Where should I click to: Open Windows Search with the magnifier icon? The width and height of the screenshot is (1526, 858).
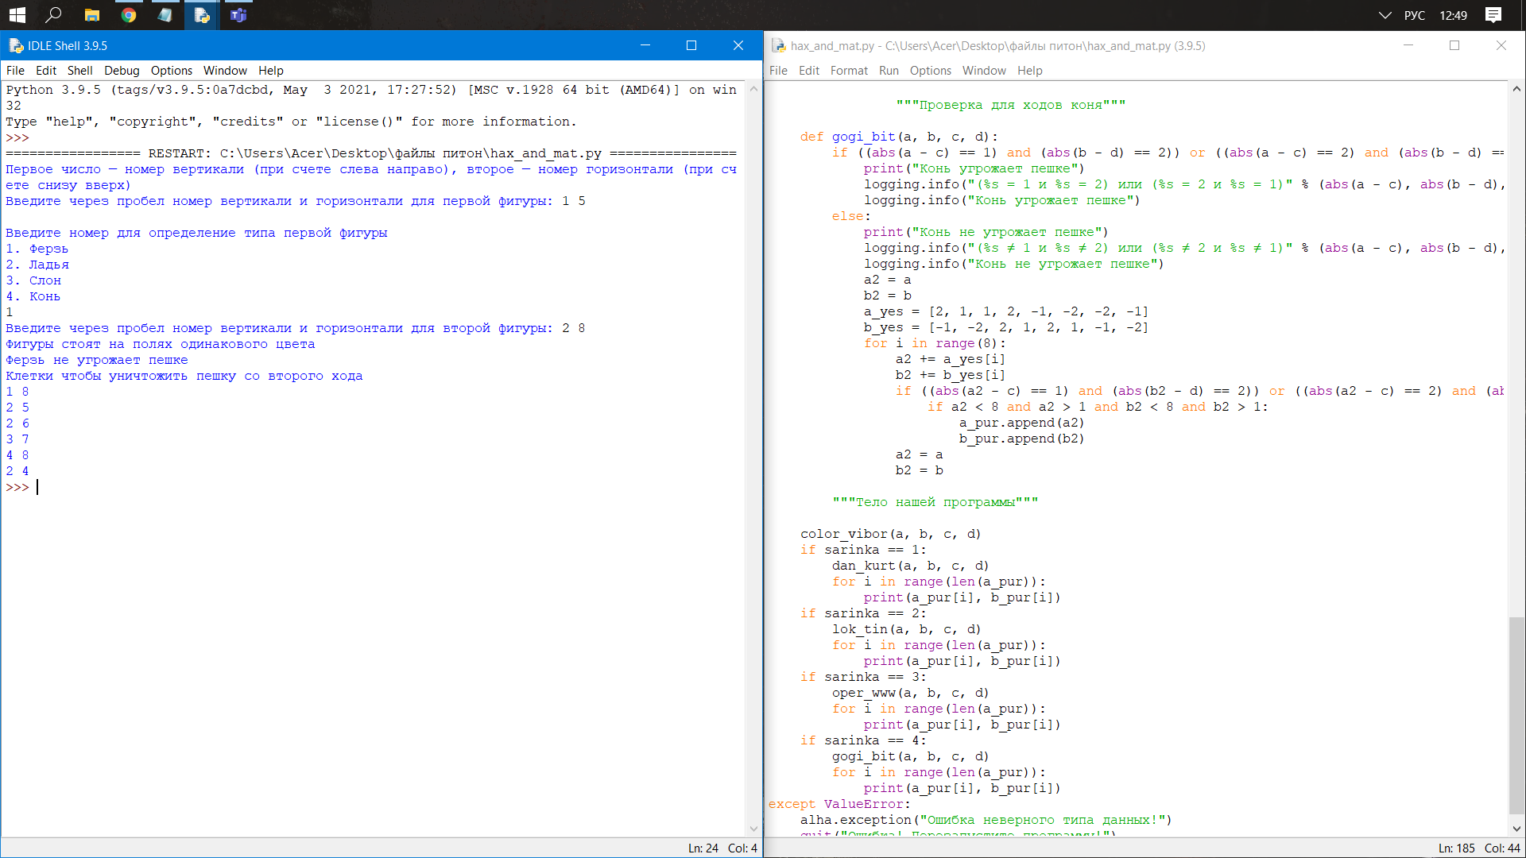[x=52, y=15]
